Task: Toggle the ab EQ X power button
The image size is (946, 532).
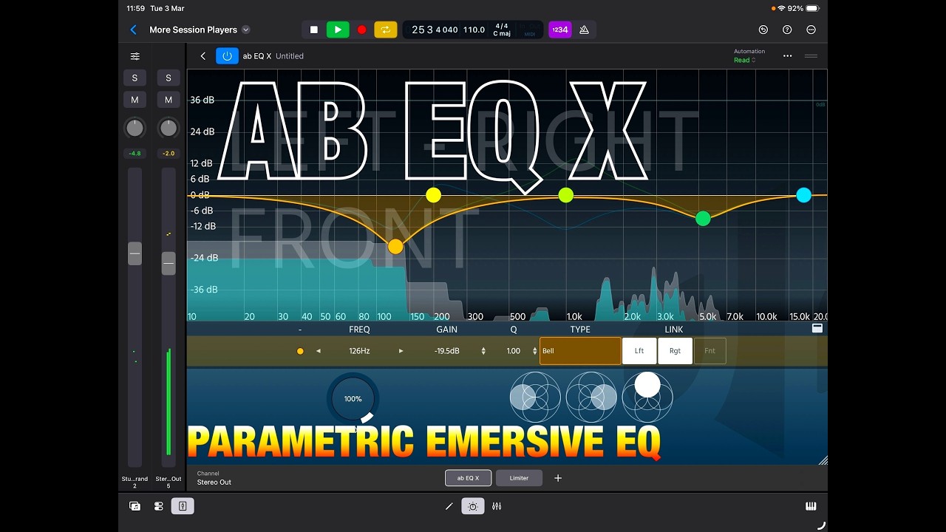Action: (x=227, y=56)
